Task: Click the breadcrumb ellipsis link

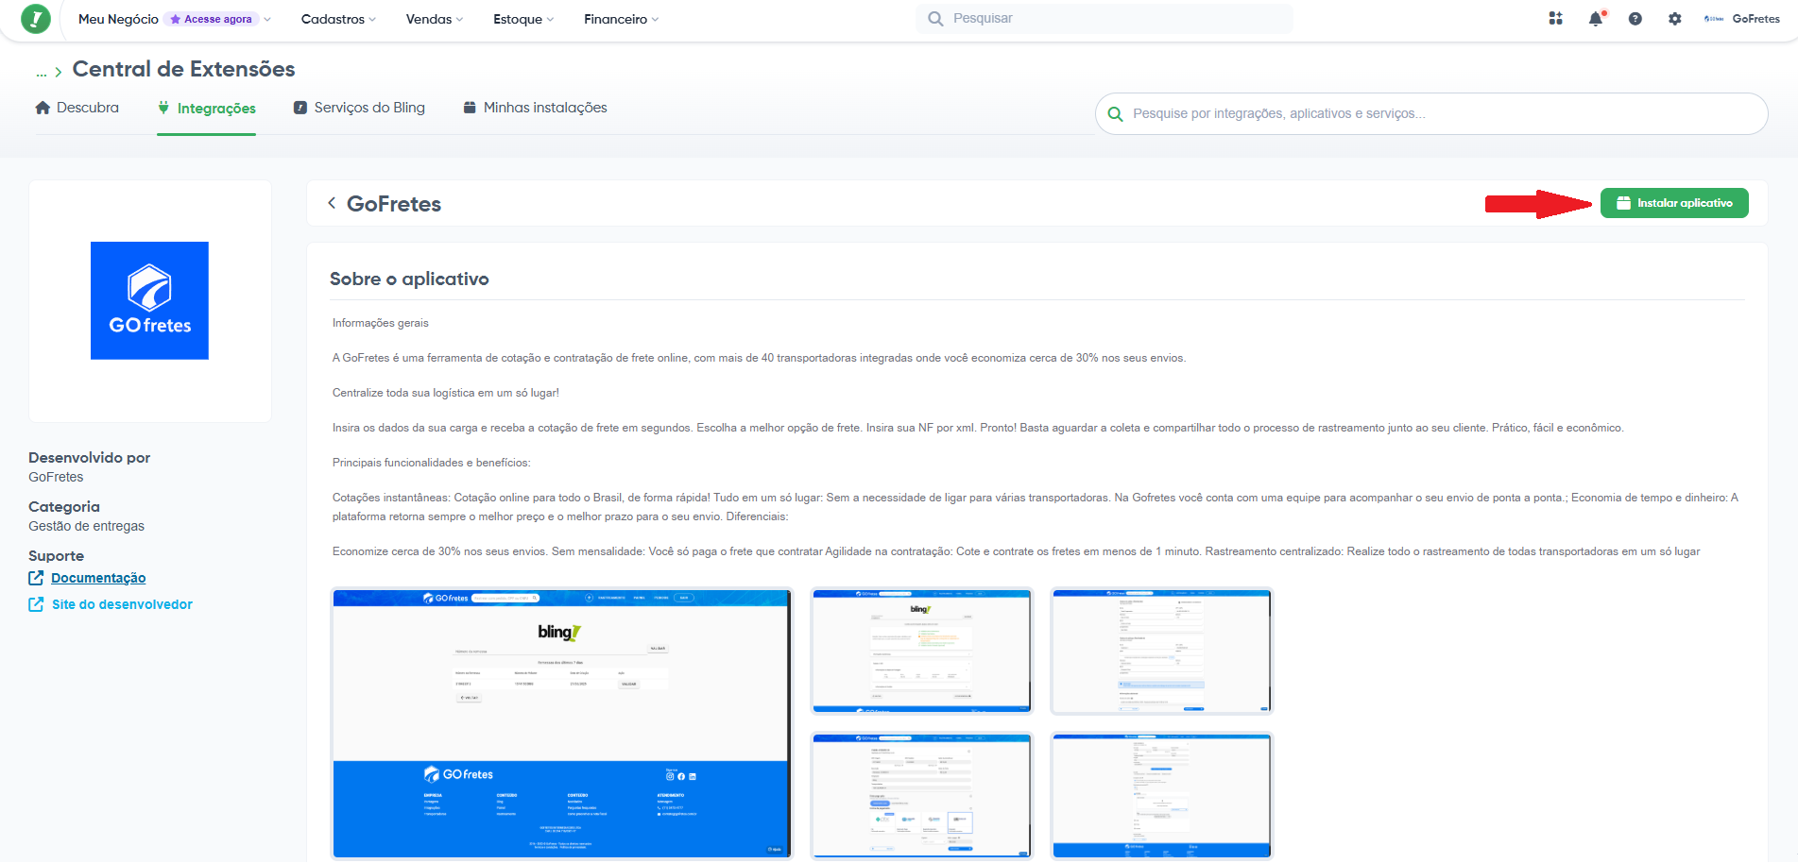Action: (x=42, y=72)
